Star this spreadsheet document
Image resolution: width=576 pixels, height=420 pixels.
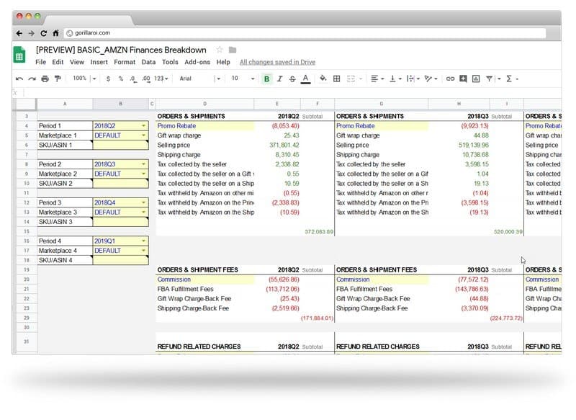point(220,50)
